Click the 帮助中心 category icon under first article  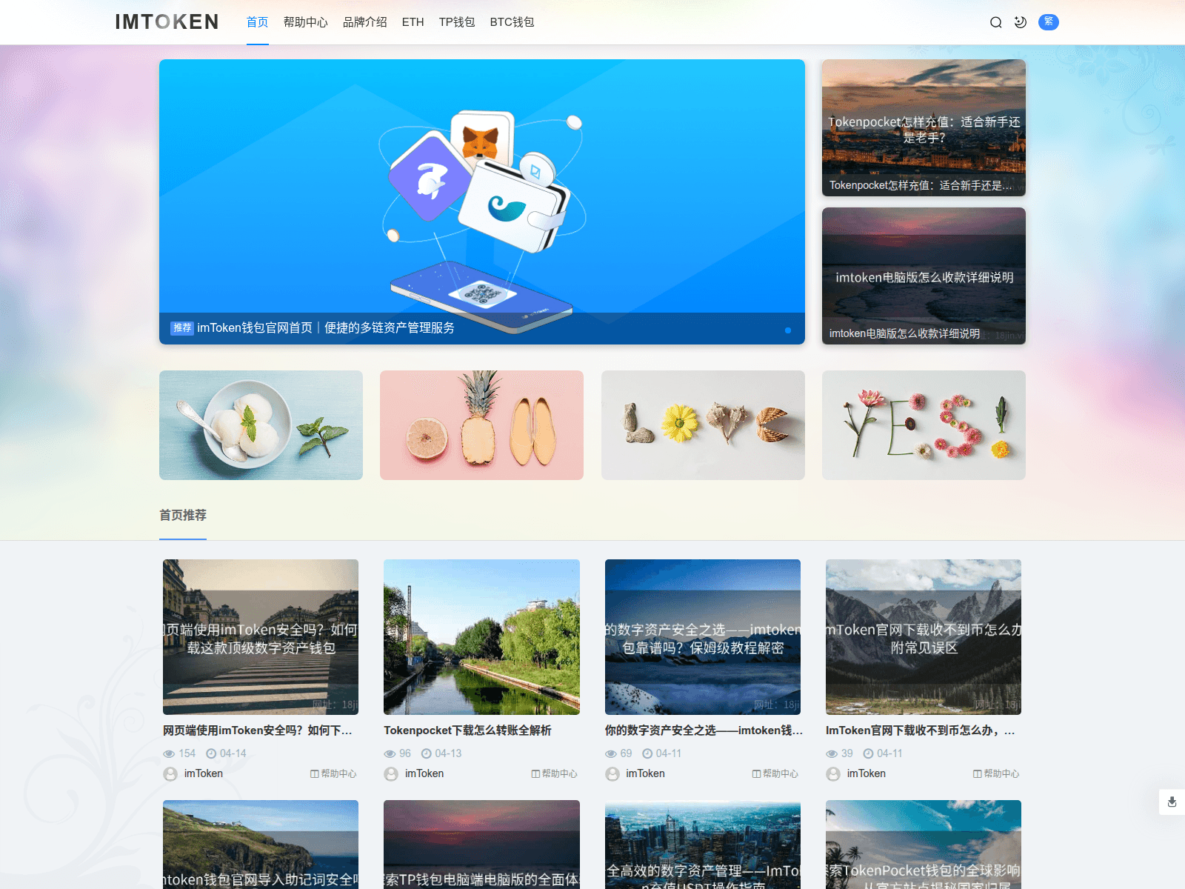click(315, 773)
